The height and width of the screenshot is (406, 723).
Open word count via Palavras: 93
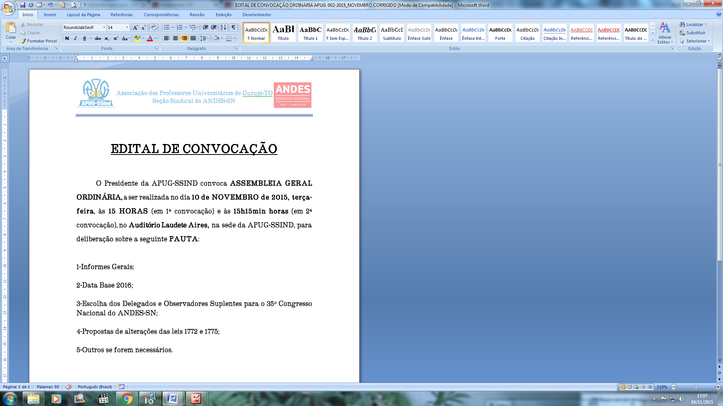(47, 386)
